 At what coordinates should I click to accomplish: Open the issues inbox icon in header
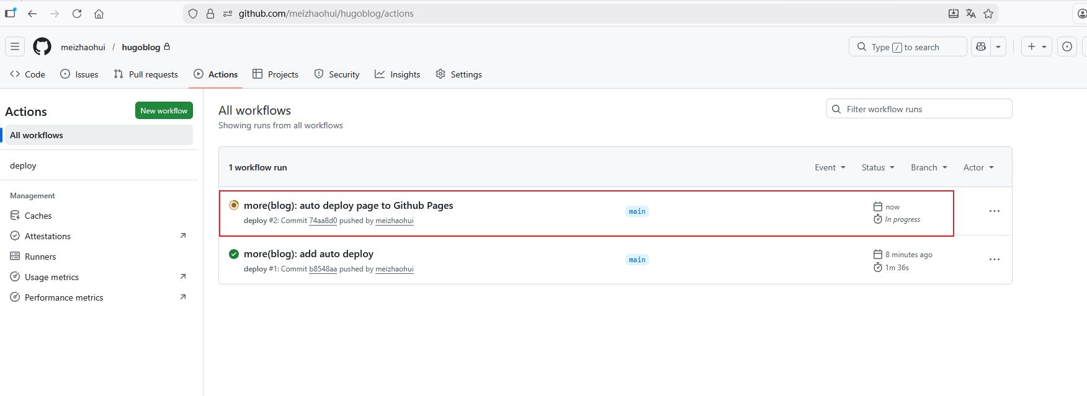click(x=1067, y=46)
